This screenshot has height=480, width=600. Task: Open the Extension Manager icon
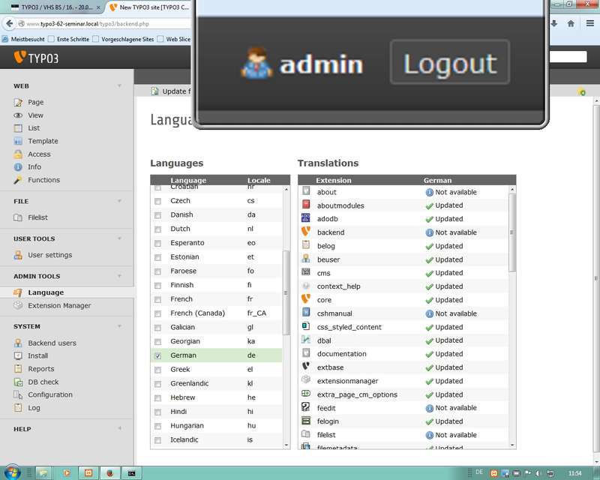(x=18, y=305)
